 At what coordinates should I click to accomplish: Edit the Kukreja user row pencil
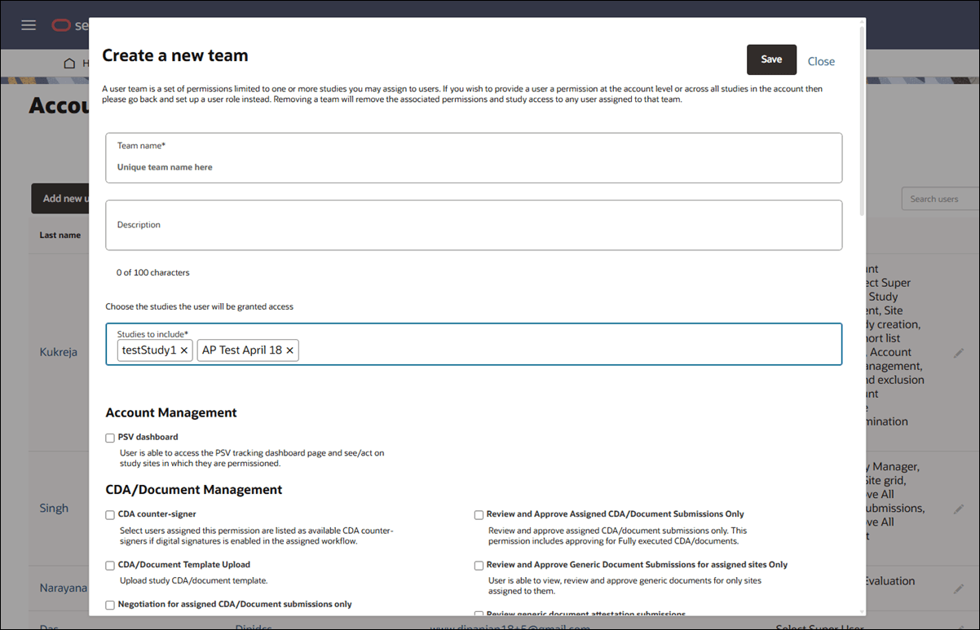[959, 353]
